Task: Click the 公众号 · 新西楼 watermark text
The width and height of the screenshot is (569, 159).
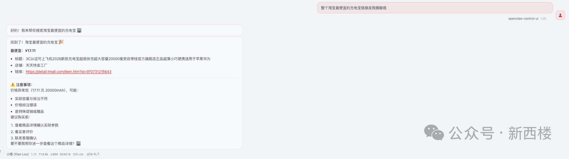Action: [500, 133]
